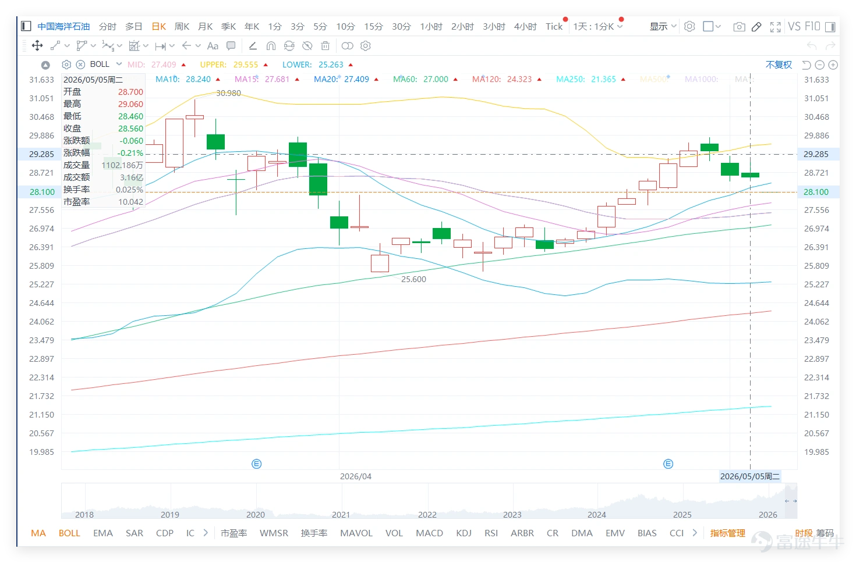856x563 pixels.
Task: Open the BOLL indicator dropdown
Action: tap(119, 64)
